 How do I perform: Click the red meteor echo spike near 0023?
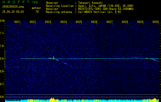click(x=53, y=58)
